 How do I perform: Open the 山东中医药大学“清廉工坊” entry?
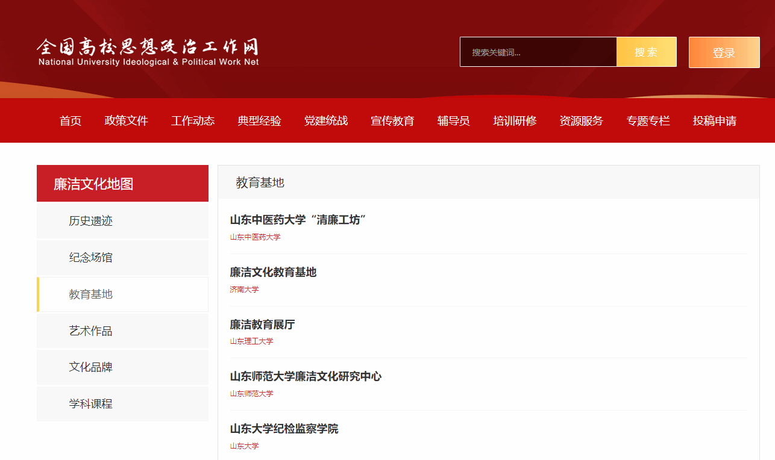pos(298,220)
